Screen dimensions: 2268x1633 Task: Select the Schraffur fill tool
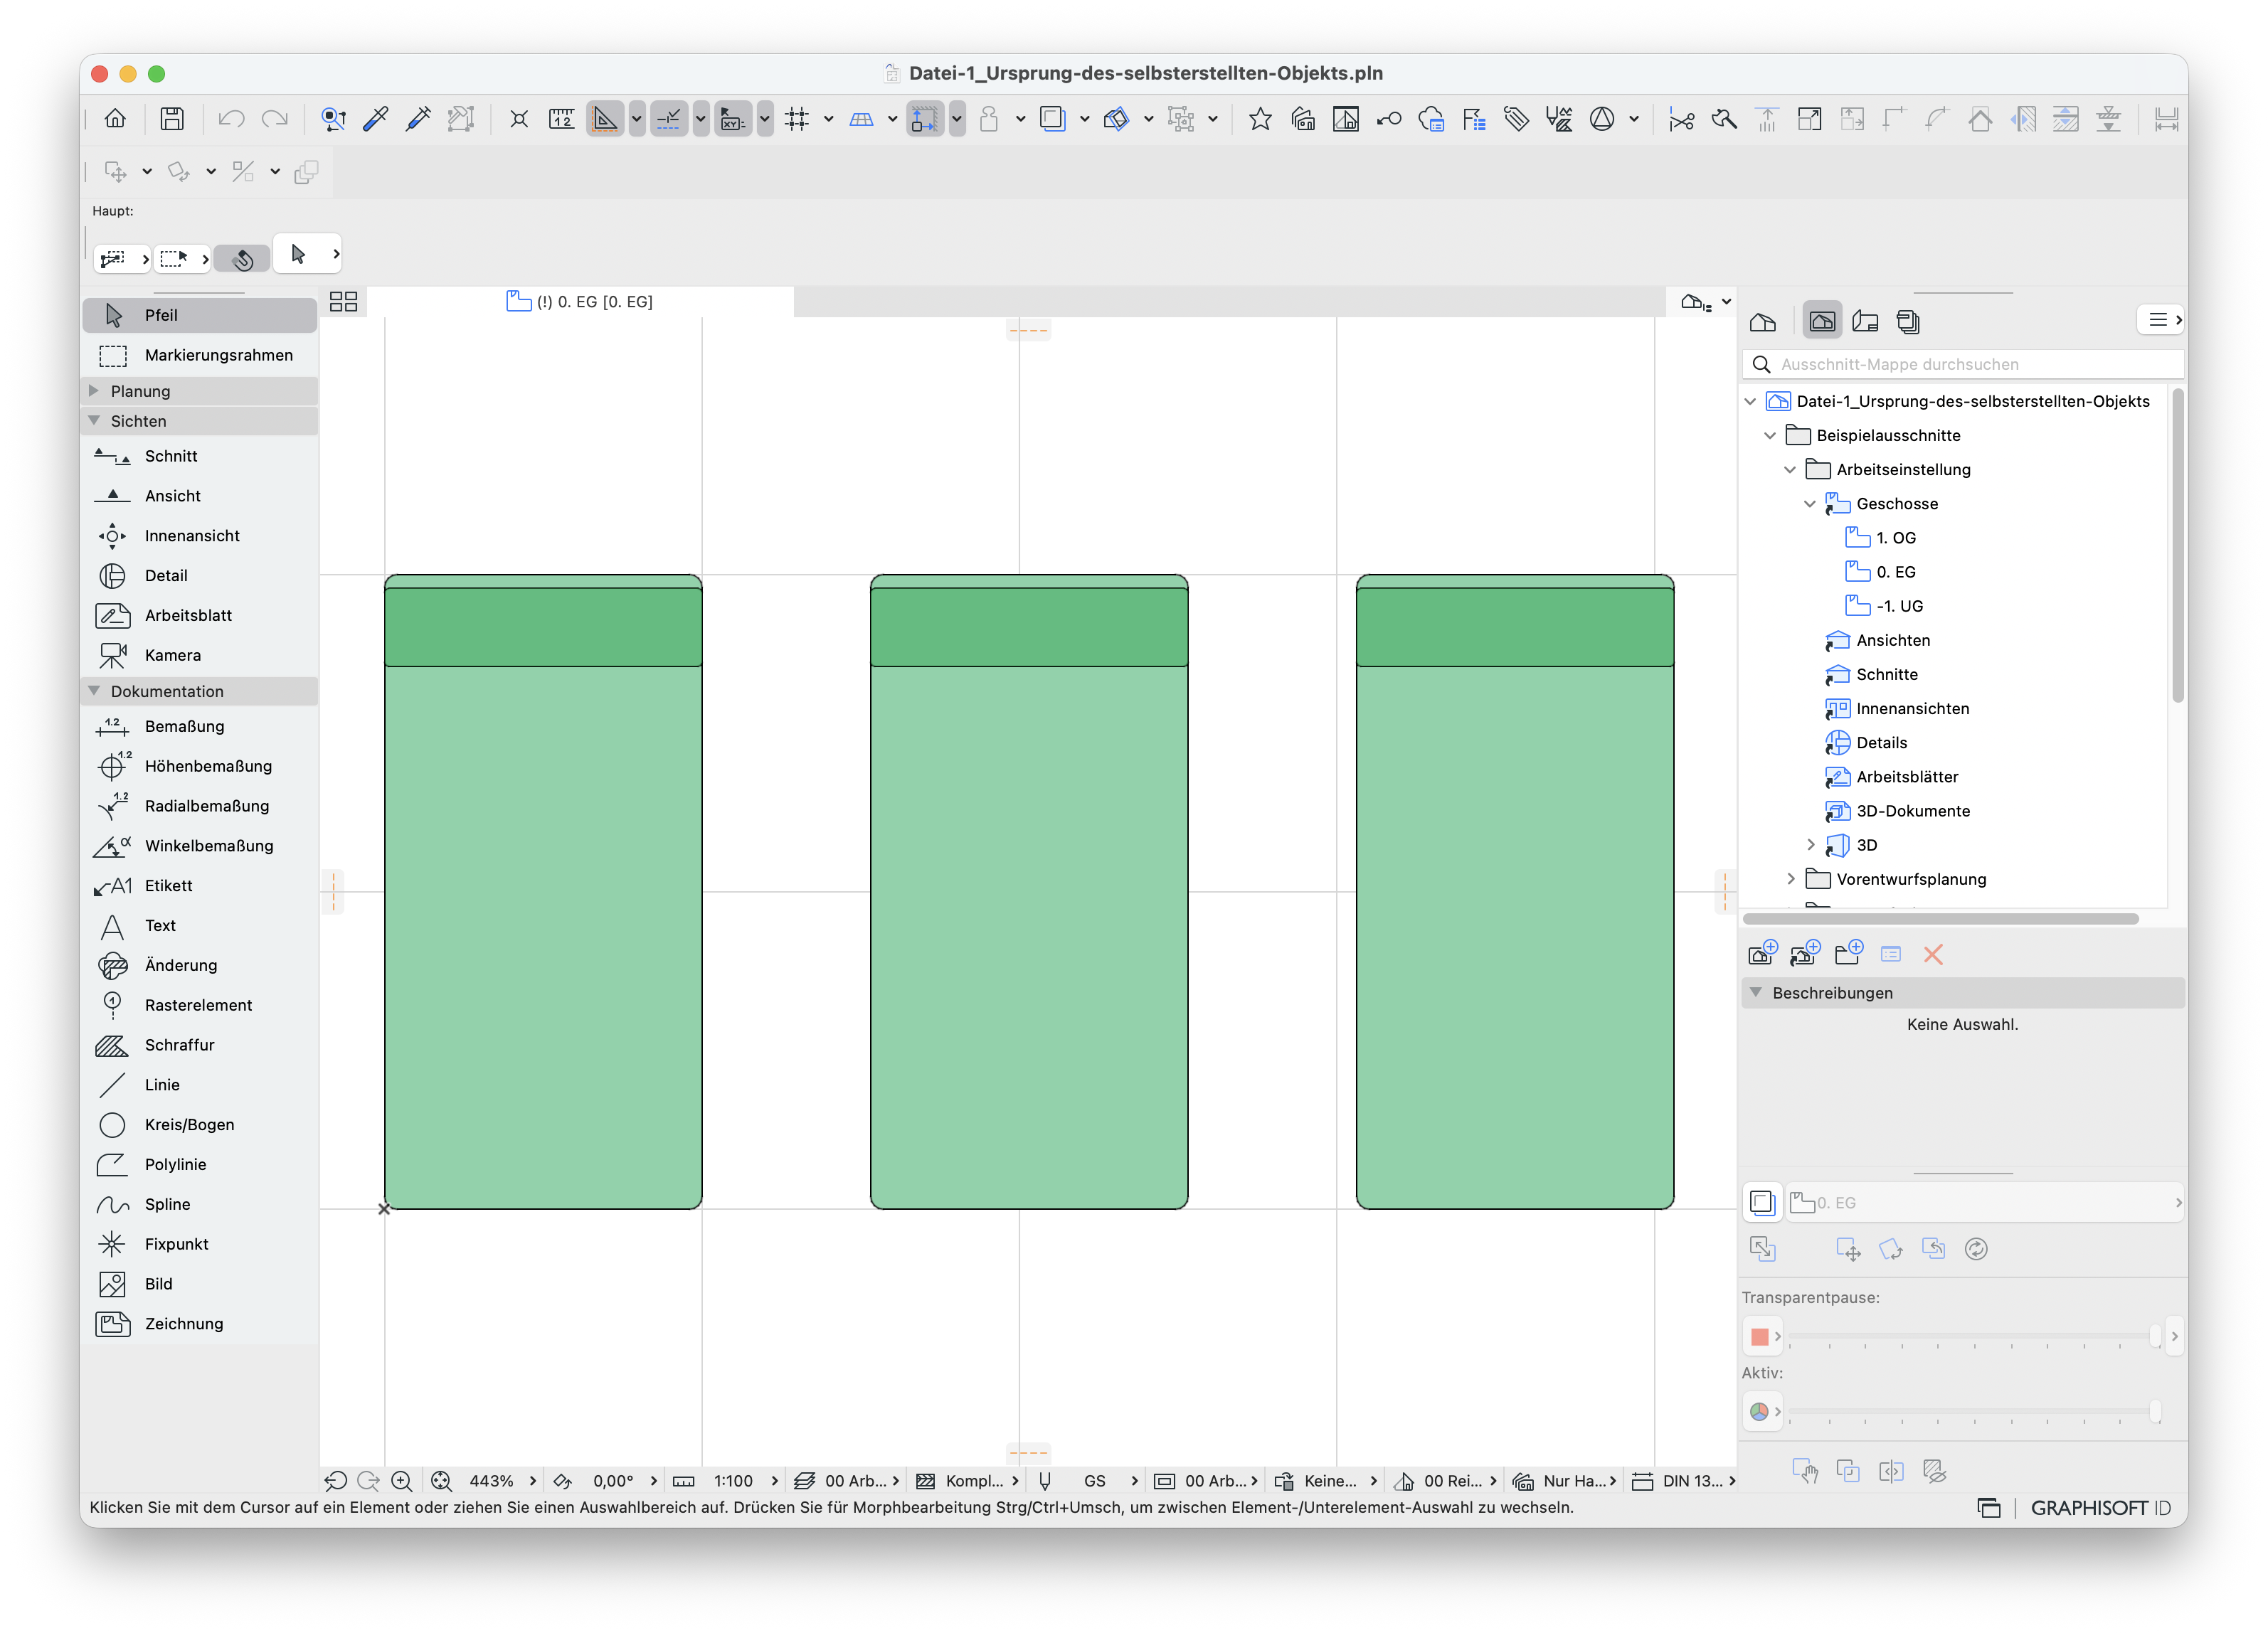[199, 1045]
